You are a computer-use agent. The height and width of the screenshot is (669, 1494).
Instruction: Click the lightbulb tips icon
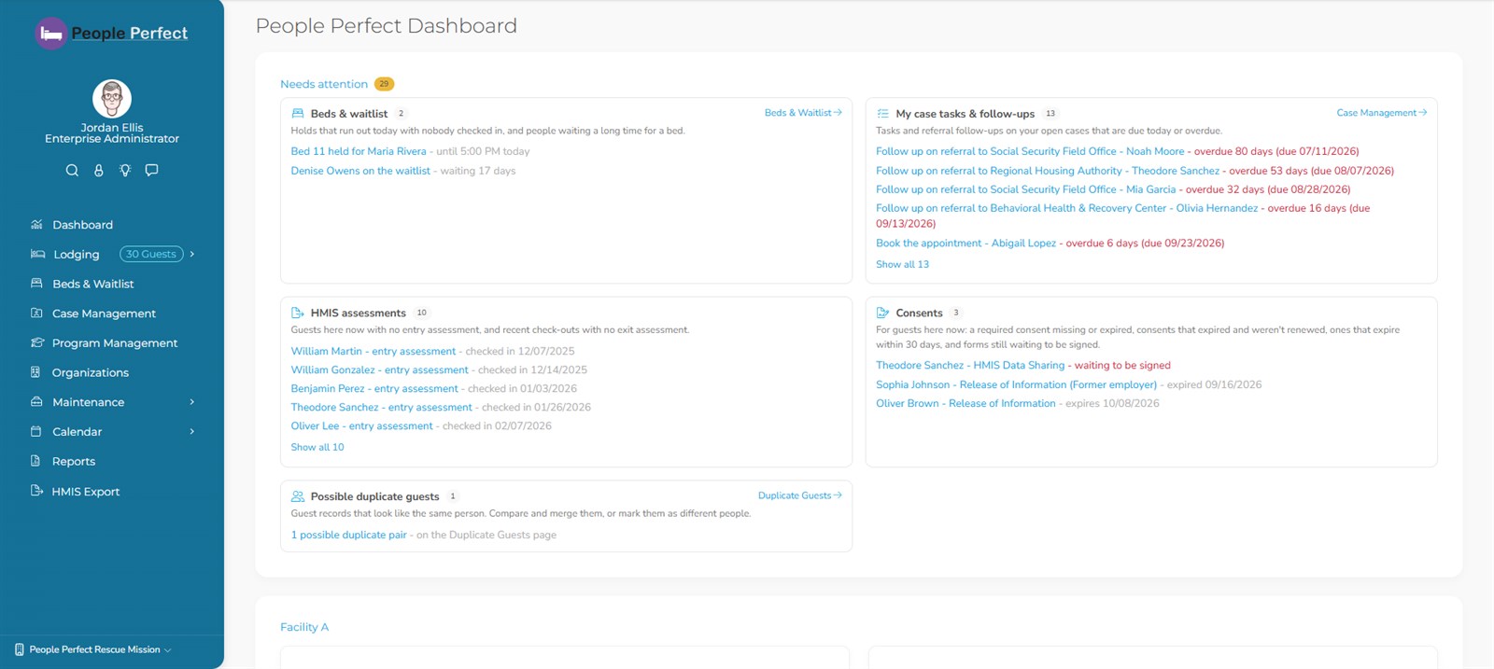(125, 170)
